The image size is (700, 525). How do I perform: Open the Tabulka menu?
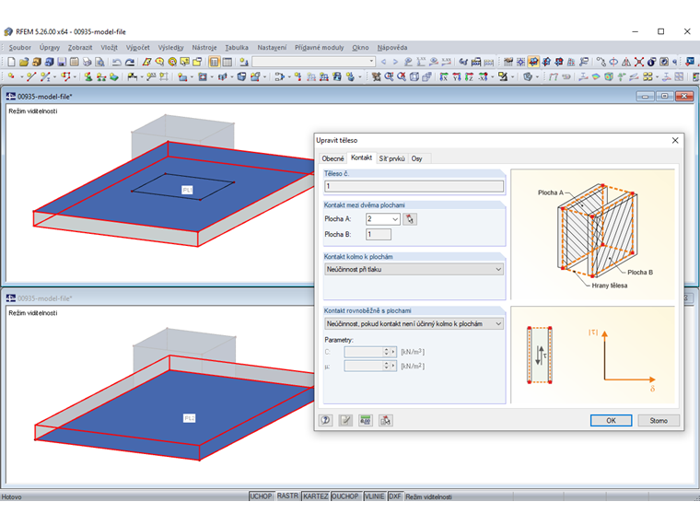237,47
